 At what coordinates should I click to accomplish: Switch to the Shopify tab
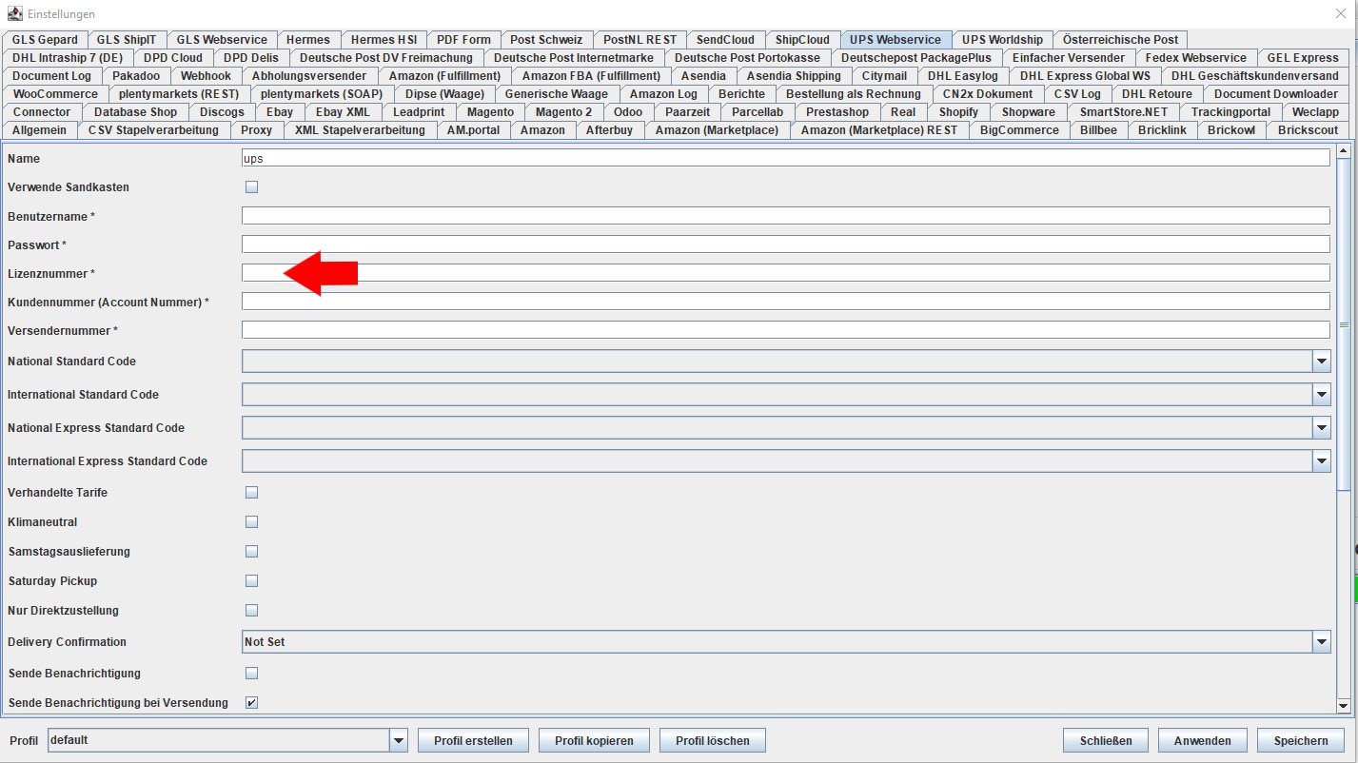(958, 112)
